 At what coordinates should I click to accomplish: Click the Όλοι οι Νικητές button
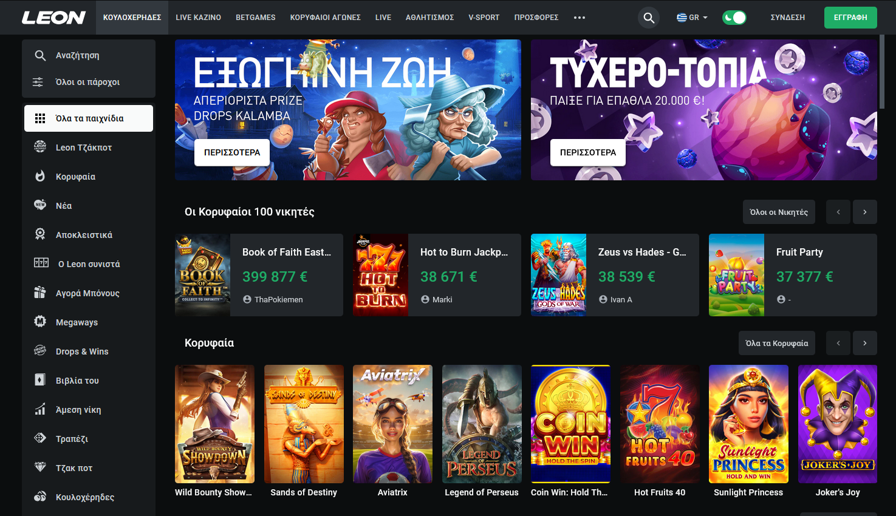click(x=779, y=212)
